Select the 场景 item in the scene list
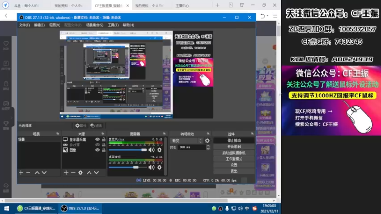This screenshot has width=381, height=214. pyautogui.click(x=39, y=139)
